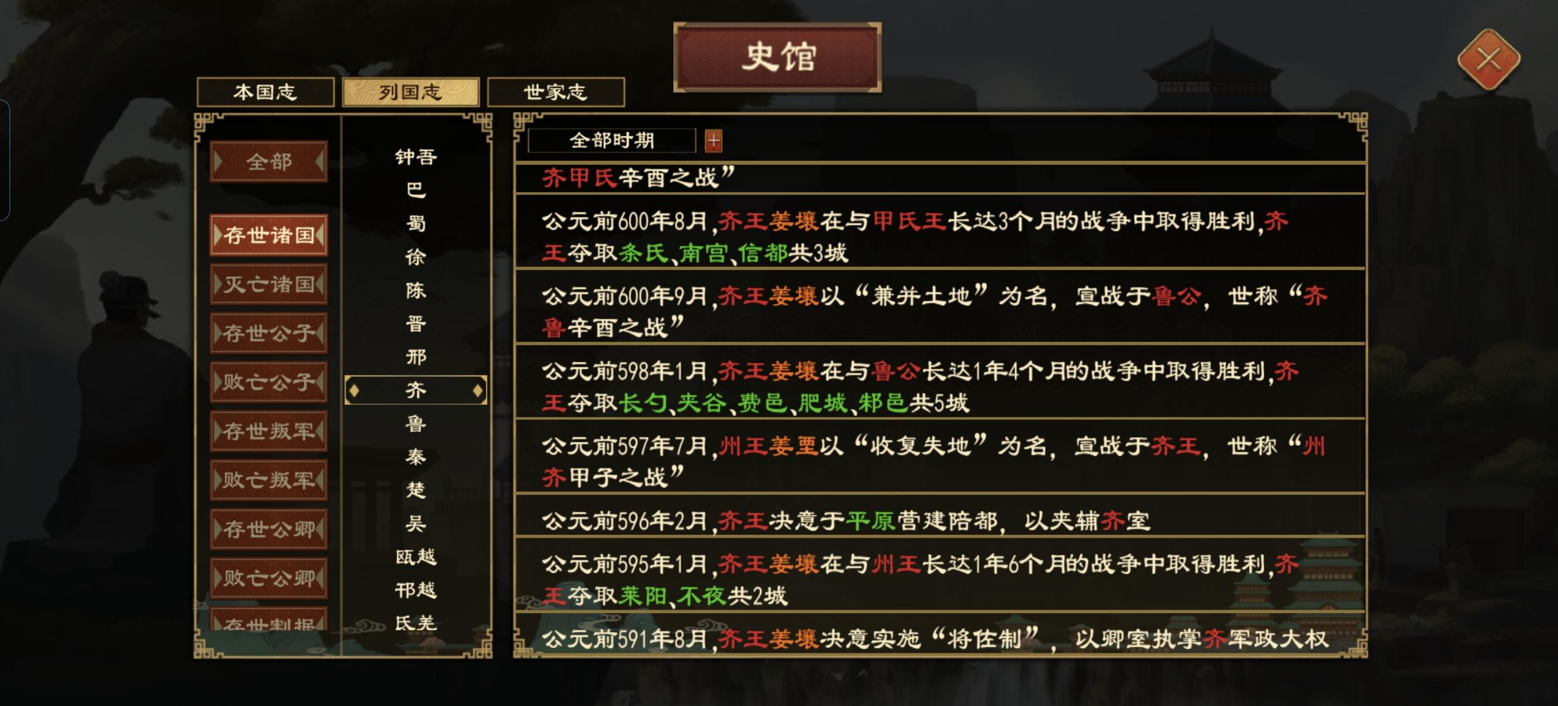
Task: Select the 列国志 tab
Action: click(x=410, y=92)
